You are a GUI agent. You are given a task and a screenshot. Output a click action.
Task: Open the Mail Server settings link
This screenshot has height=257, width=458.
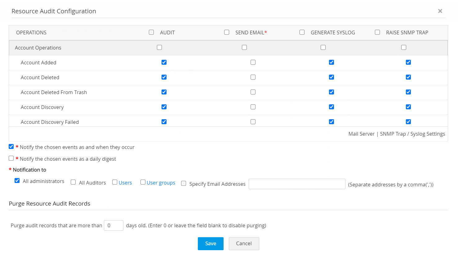[361, 134]
